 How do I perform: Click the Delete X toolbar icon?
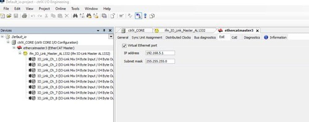coord(67,16)
